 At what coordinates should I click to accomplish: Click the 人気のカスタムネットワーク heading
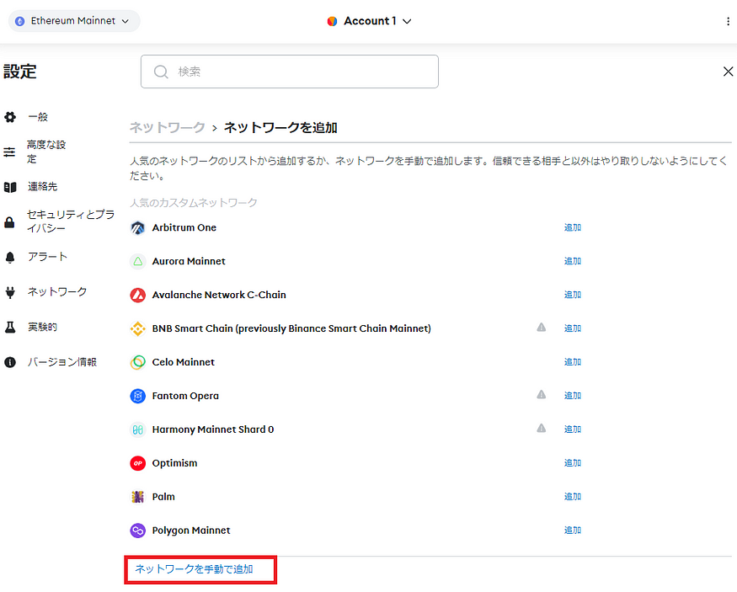[x=194, y=202]
